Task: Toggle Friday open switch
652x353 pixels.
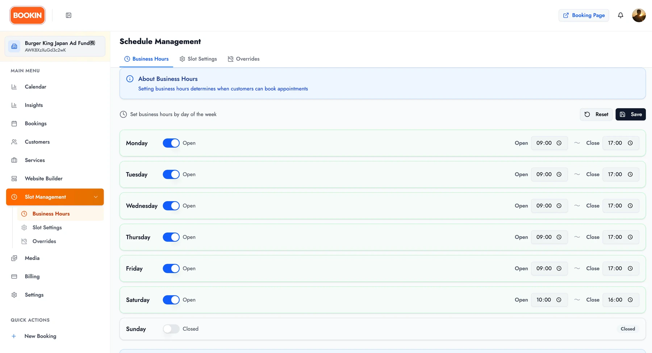Action: 171,268
